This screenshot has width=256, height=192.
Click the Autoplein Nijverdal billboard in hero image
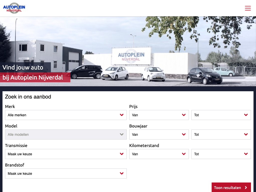[x=131, y=56]
